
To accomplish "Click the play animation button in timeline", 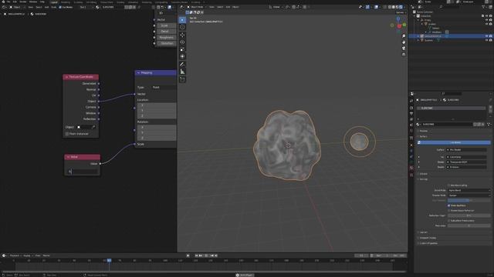I will tap(206, 255).
